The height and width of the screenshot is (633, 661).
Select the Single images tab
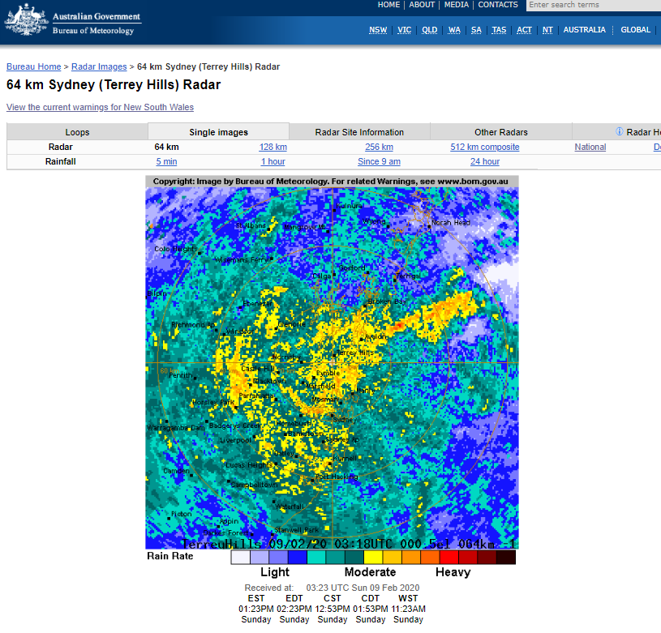[x=218, y=132]
